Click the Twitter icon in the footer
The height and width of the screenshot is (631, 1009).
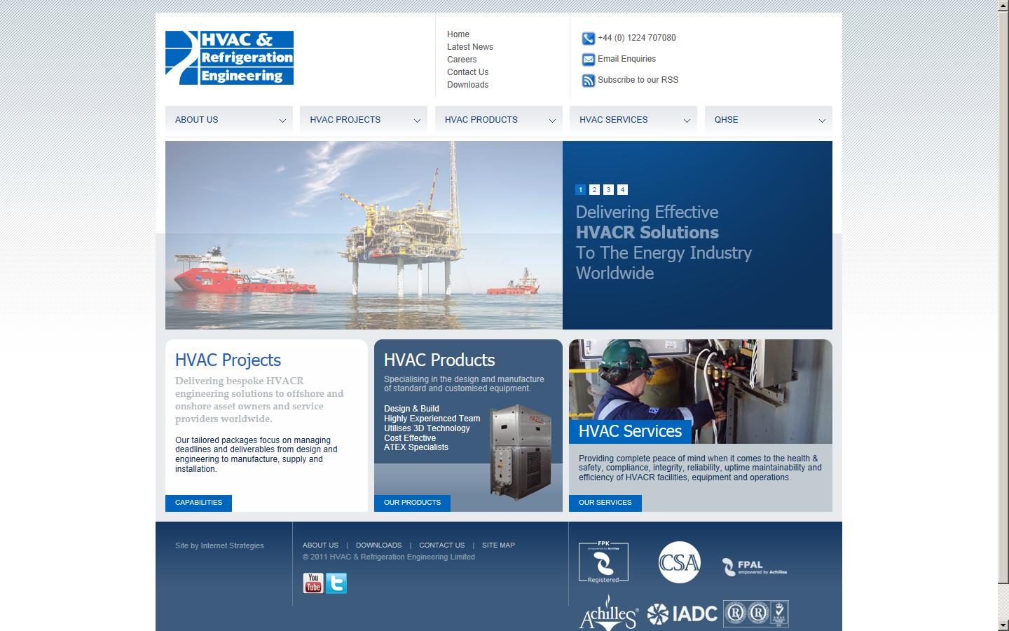(x=336, y=583)
